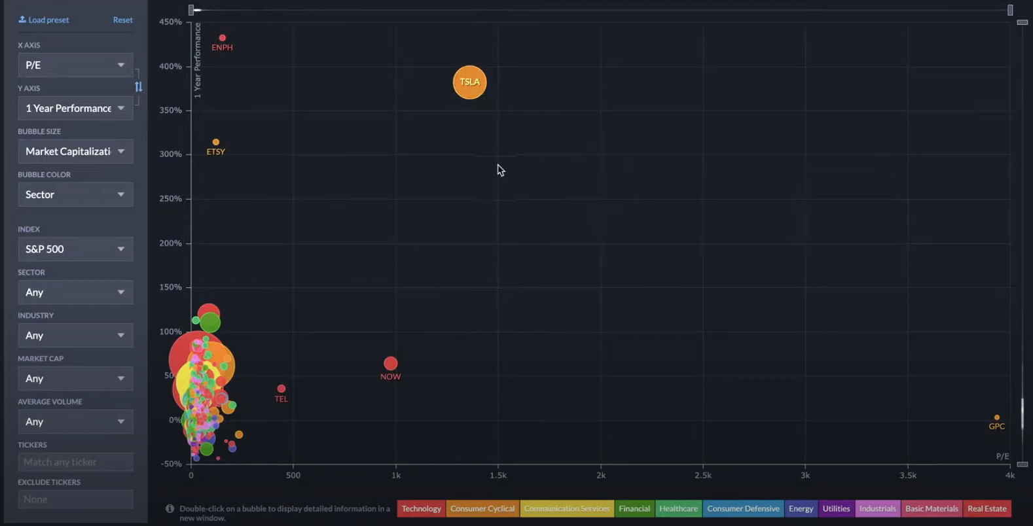Click the top handle of vertical zoom slider
The height and width of the screenshot is (526, 1033).
click(x=1023, y=22)
